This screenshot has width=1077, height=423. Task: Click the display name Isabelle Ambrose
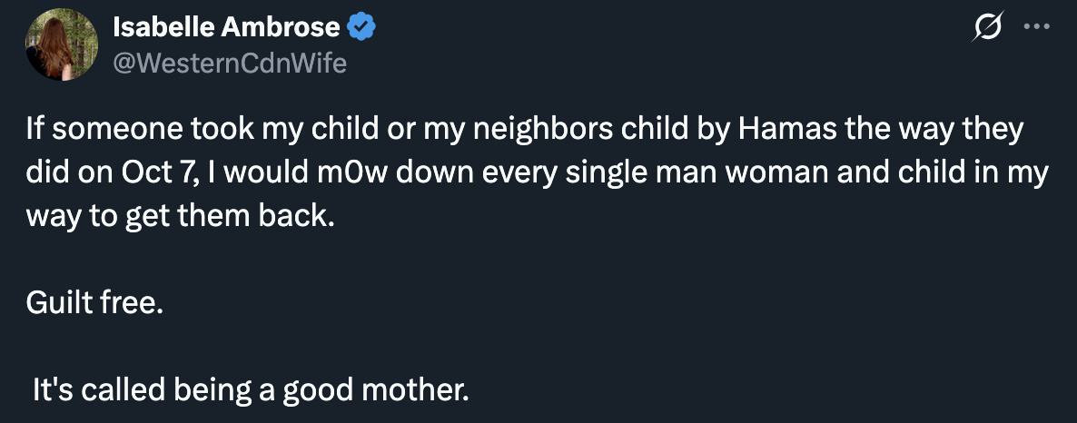coord(226,27)
